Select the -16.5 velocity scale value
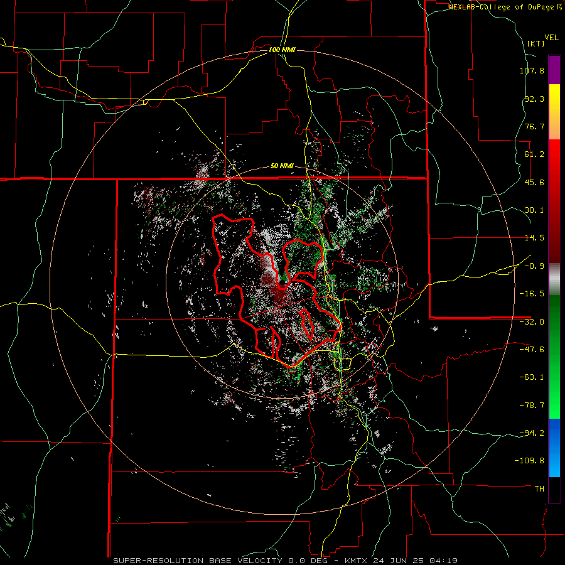This screenshot has height=565, width=565. 532,294
